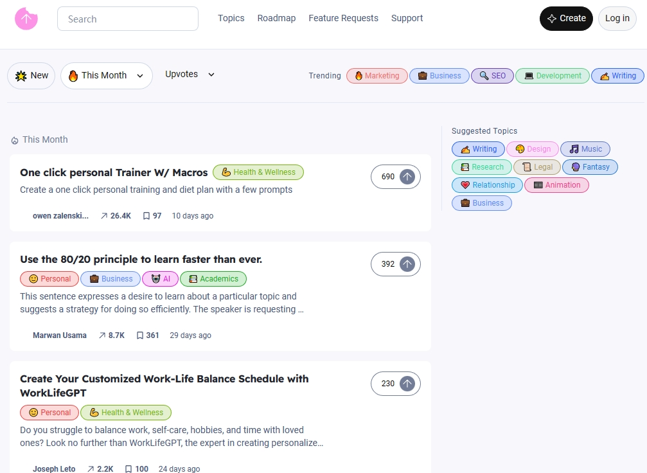Open the Feature Requests page
This screenshot has height=473, width=647.
click(343, 18)
